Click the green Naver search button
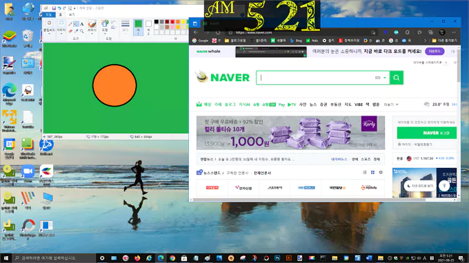Viewport: 469px width, 263px height. pyautogui.click(x=397, y=78)
